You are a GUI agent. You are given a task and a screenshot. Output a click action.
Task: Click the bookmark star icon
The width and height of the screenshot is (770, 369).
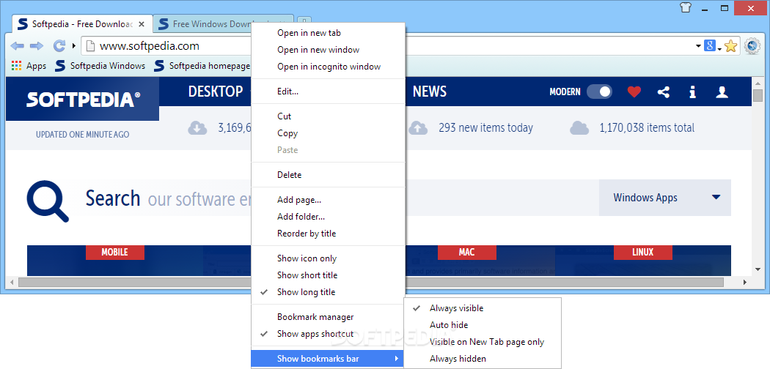coord(730,46)
